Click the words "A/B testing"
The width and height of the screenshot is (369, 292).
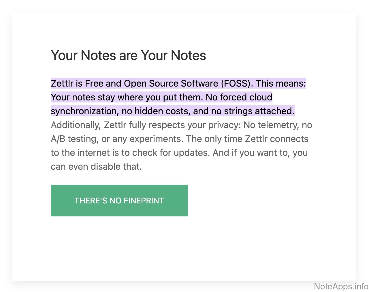(74, 139)
